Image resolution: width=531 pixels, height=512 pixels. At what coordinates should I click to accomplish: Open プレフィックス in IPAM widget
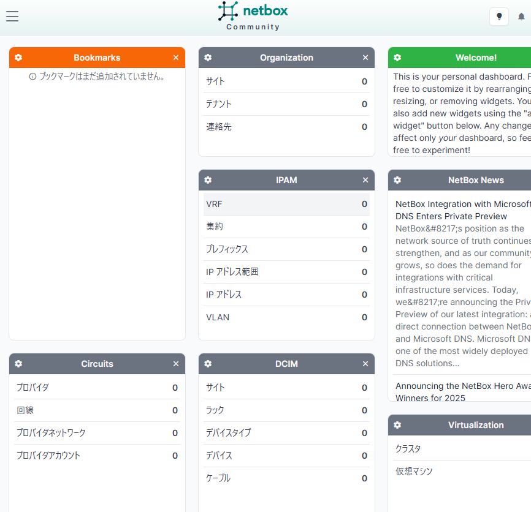pyautogui.click(x=286, y=249)
